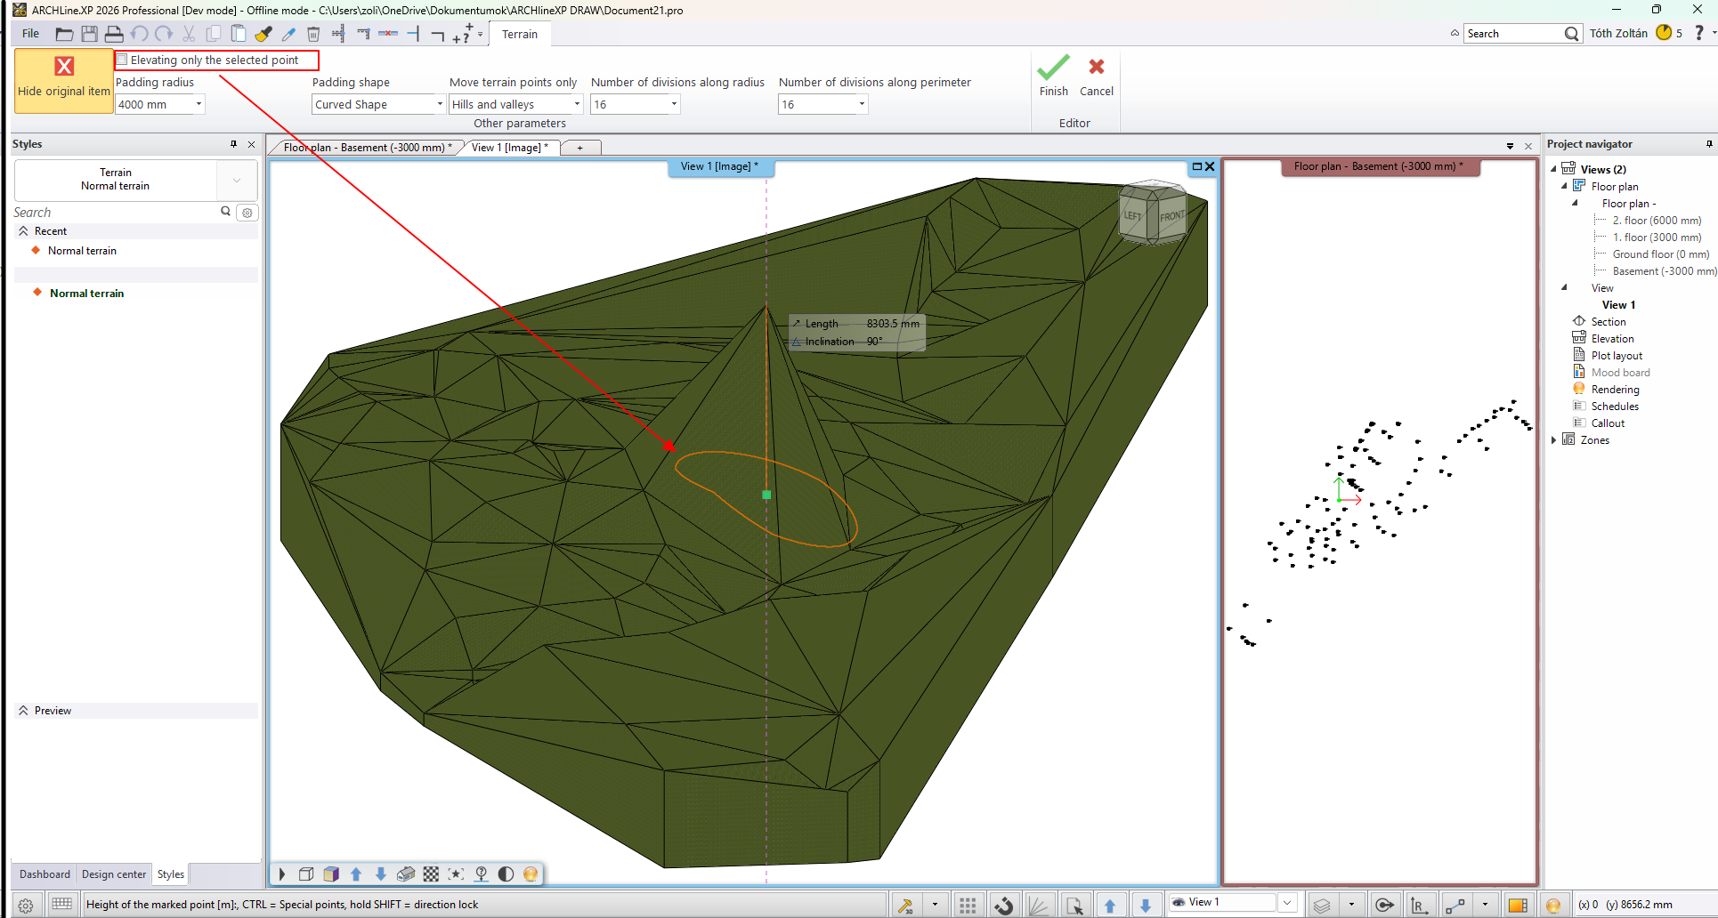Click the orange rendering sphere in view toolbar
This screenshot has width=1718, height=918.
click(531, 874)
